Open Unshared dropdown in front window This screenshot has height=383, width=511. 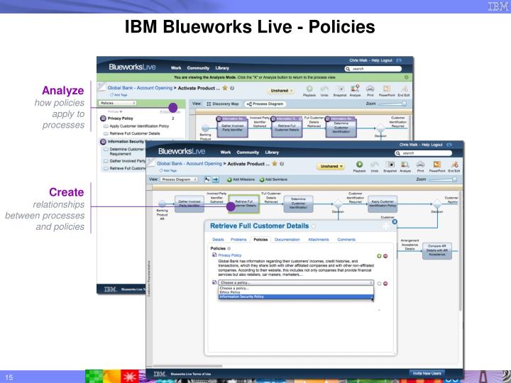[331, 166]
